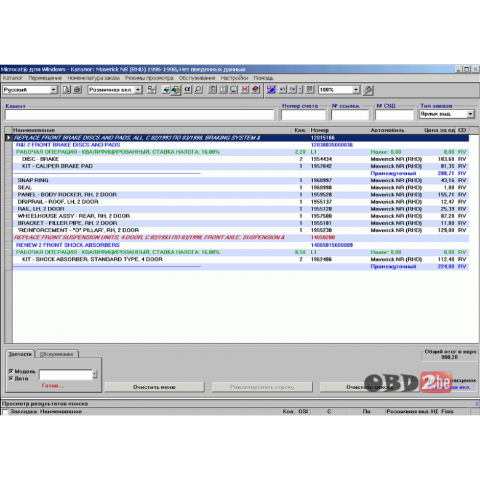Click the vehicle-with-arrows icon in the toolbar
Viewport: 480px width, 480px height.
coord(176,90)
